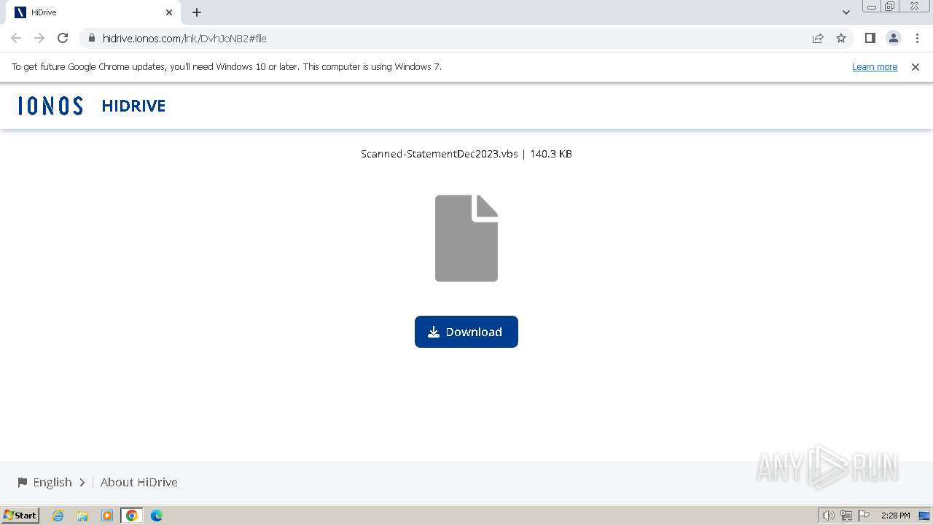Open Chrome three-dot menu

tap(917, 38)
